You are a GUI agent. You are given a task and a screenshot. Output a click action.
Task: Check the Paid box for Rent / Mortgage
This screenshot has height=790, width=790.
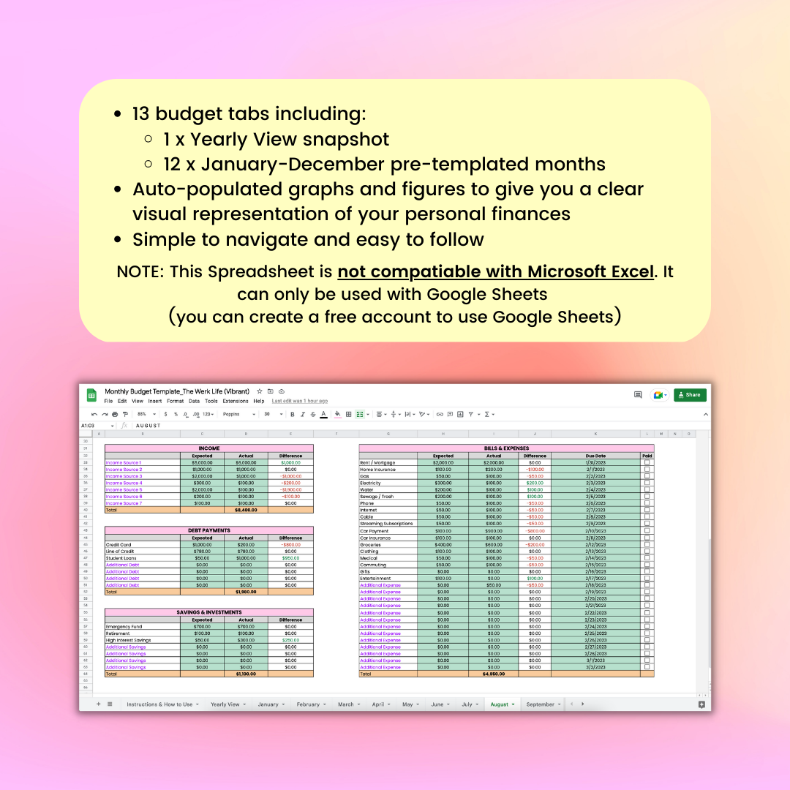(647, 462)
